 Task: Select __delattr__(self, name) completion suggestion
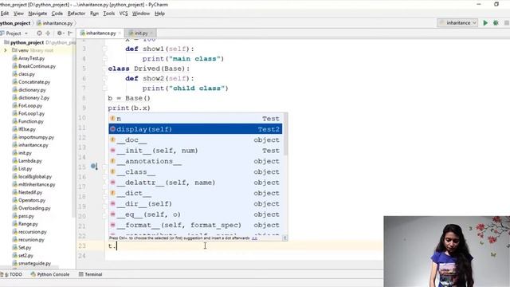195,183
